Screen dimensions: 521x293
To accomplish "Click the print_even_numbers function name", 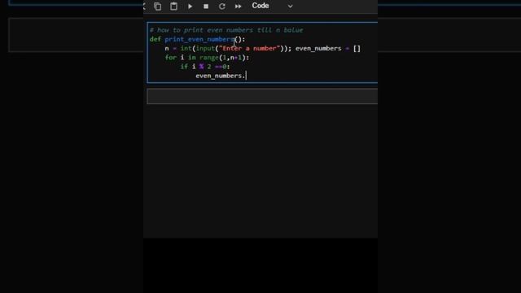I will (x=199, y=39).
